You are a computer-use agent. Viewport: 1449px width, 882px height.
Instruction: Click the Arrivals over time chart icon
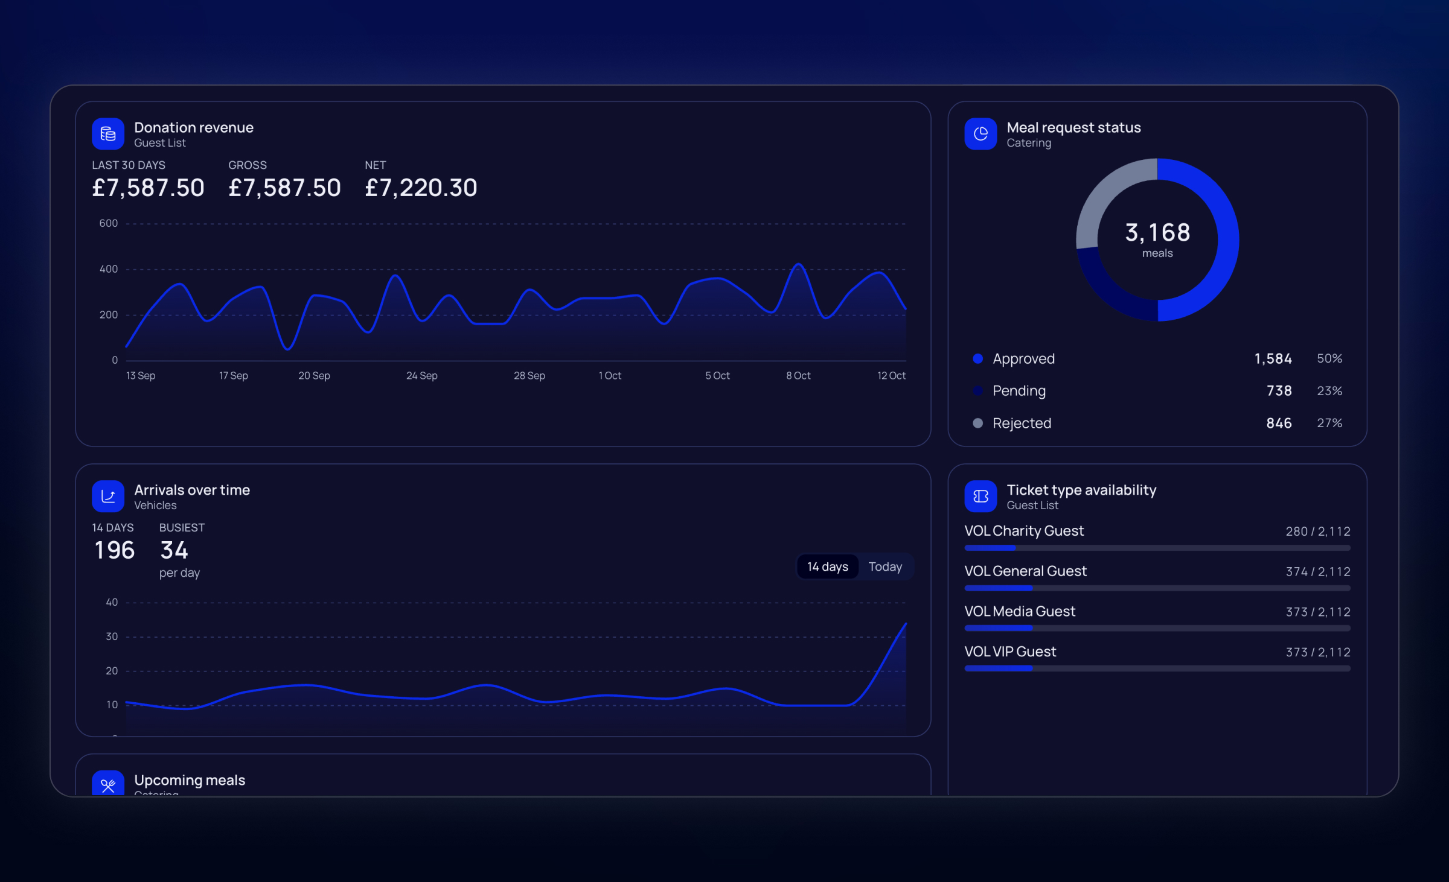pos(108,496)
